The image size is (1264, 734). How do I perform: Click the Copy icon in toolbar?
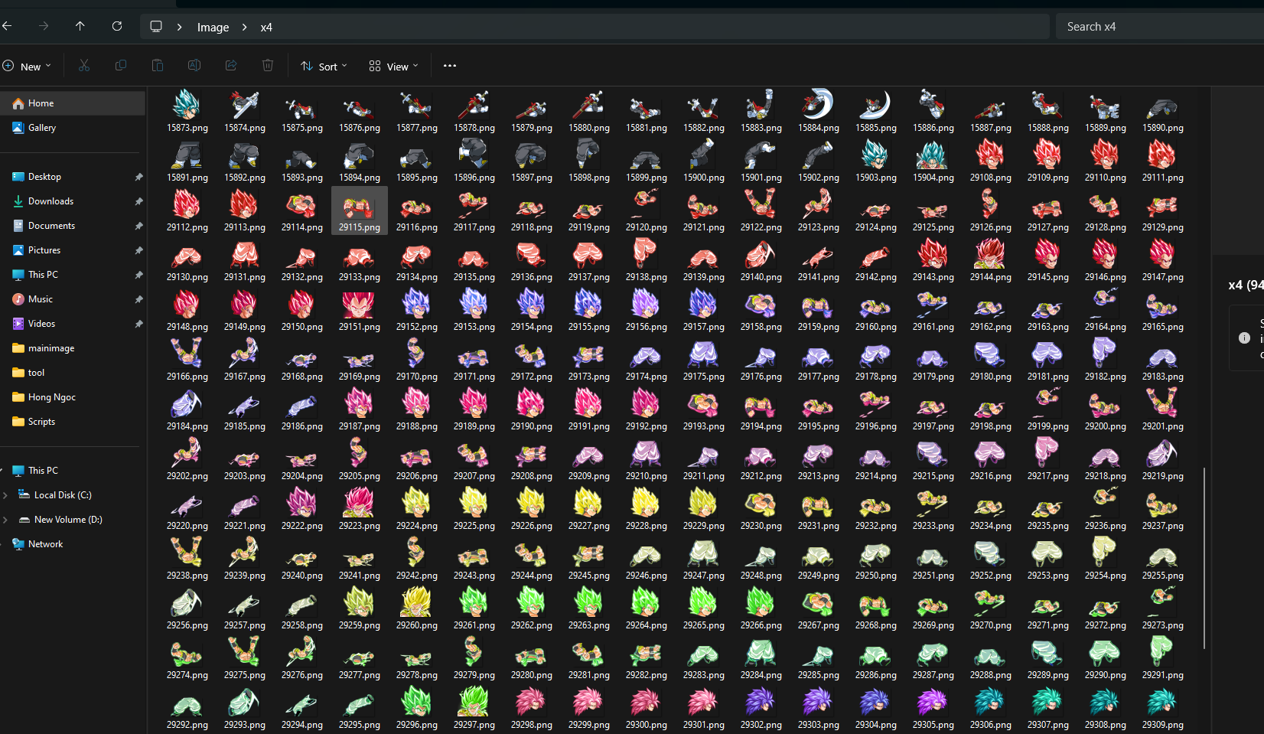pyautogui.click(x=121, y=66)
